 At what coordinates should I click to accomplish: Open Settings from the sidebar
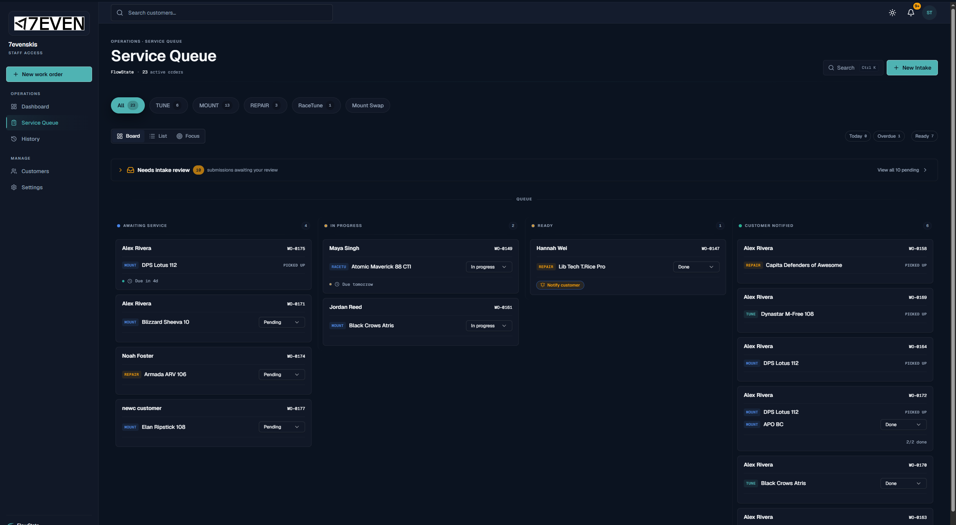49,187
